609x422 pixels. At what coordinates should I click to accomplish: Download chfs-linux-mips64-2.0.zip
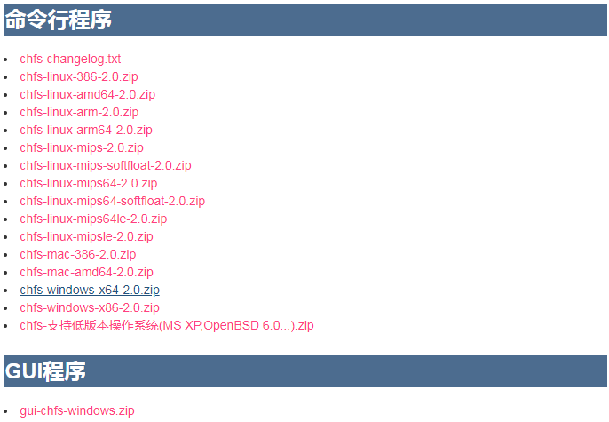[89, 183]
